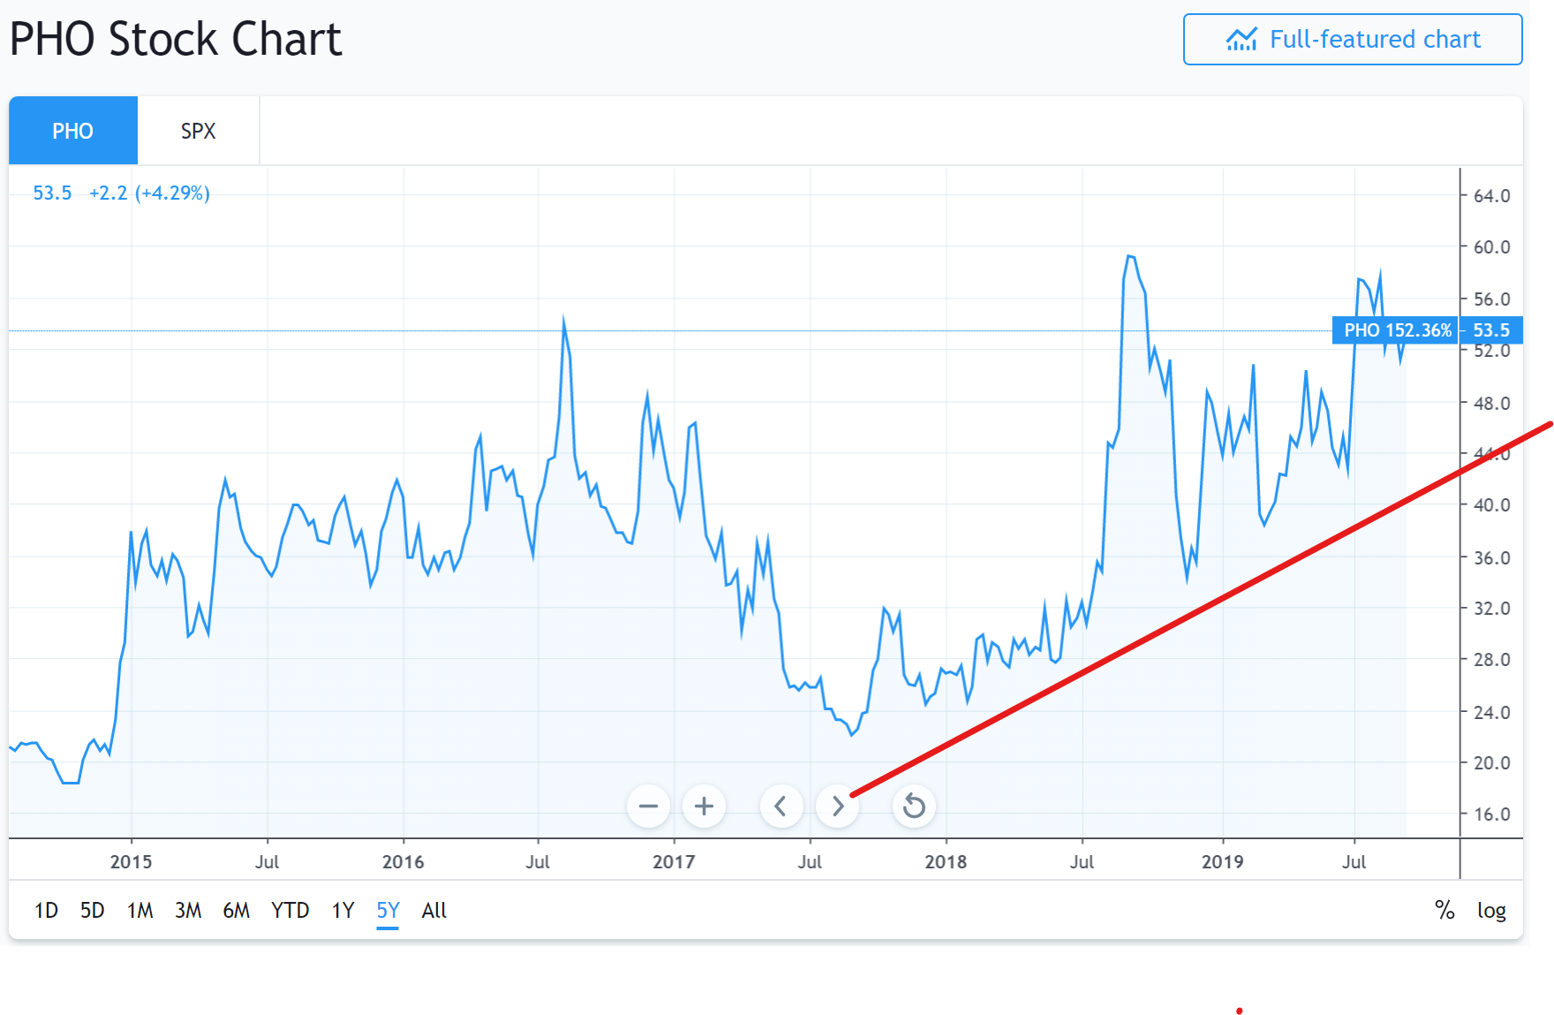The width and height of the screenshot is (1554, 1015).
Task: Toggle log scale mode
Action: (1491, 910)
